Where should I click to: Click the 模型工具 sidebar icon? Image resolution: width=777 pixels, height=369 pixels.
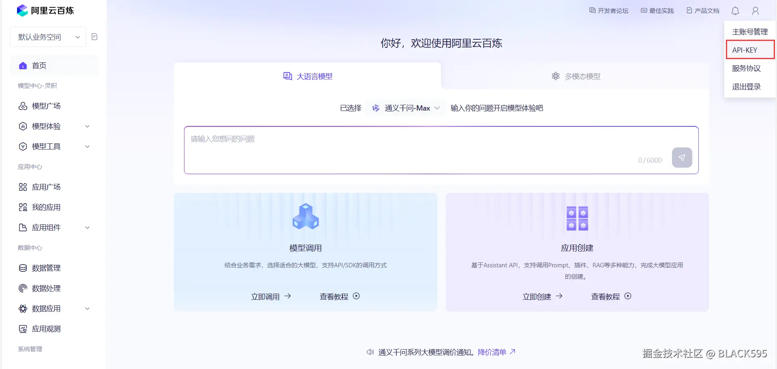[x=23, y=147]
